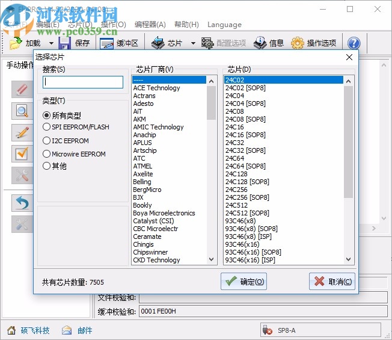Click vendor list scroll down arrow
The width and height of the screenshot is (392, 340).
[x=211, y=259]
